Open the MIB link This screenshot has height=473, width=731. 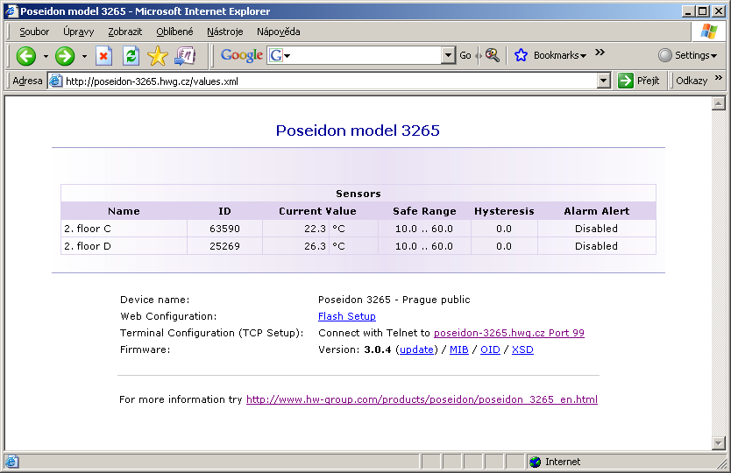tap(458, 349)
